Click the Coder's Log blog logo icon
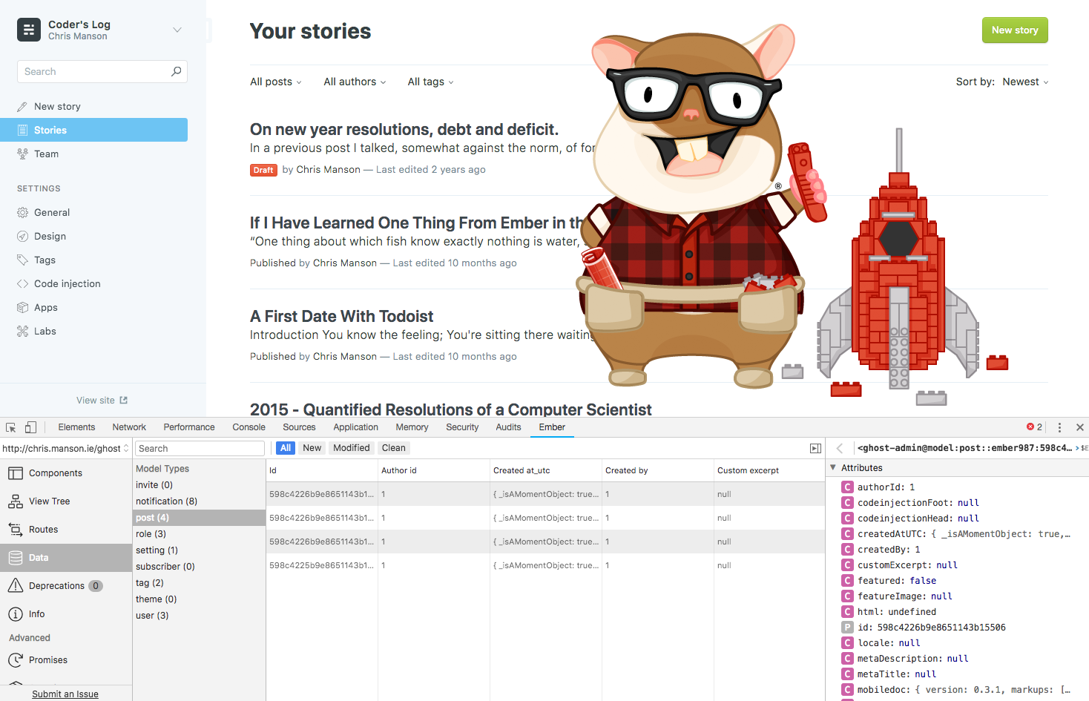The height and width of the screenshot is (701, 1089). pos(29,30)
